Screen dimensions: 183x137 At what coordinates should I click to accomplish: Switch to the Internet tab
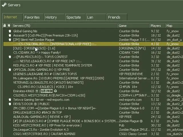13,17
